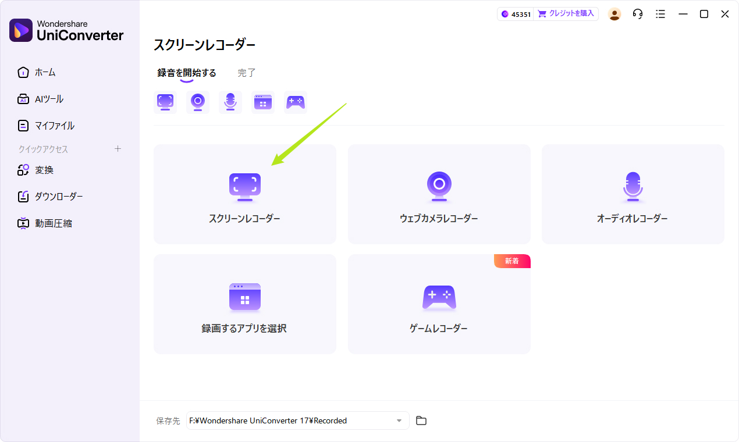Select the screen recorder icon in the toolbar
Screen dimensions: 739x442
coord(165,102)
